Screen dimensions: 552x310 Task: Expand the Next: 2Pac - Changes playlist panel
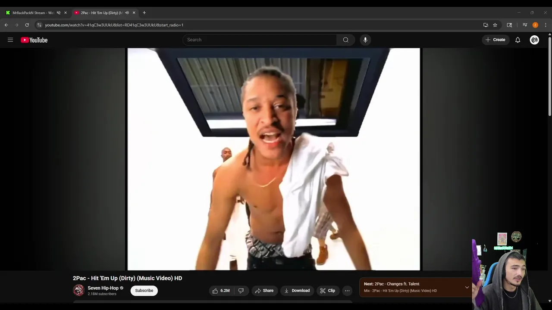coord(467,287)
